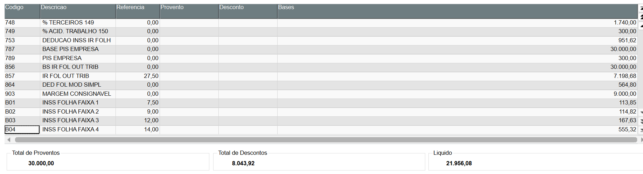
Task: Click the horizontal scrollbar right arrow
Action: coord(641,140)
